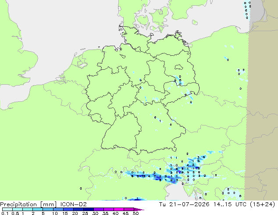The image size is (278, 215).
Task: Click the 2–5 mm legend swatch
Action: (38, 209)
